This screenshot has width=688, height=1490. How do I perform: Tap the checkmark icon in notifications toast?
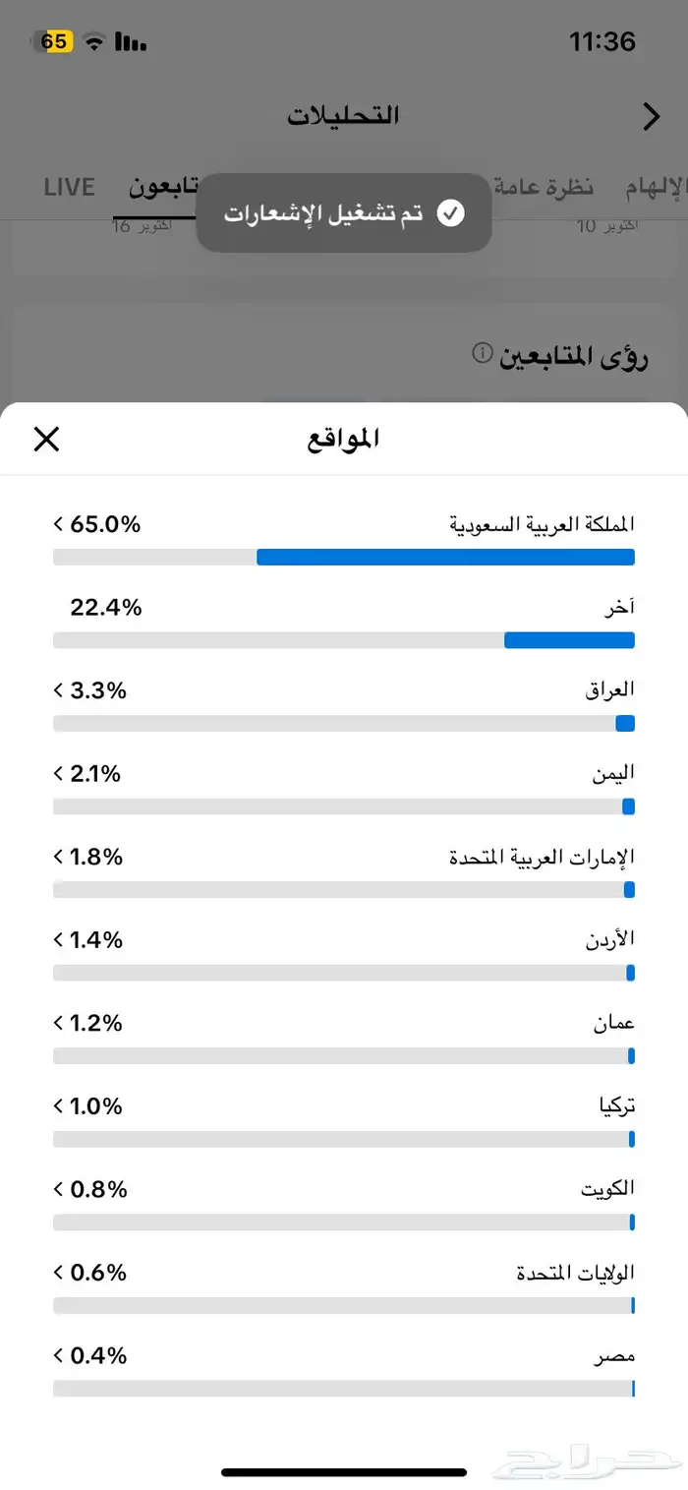[x=450, y=213]
